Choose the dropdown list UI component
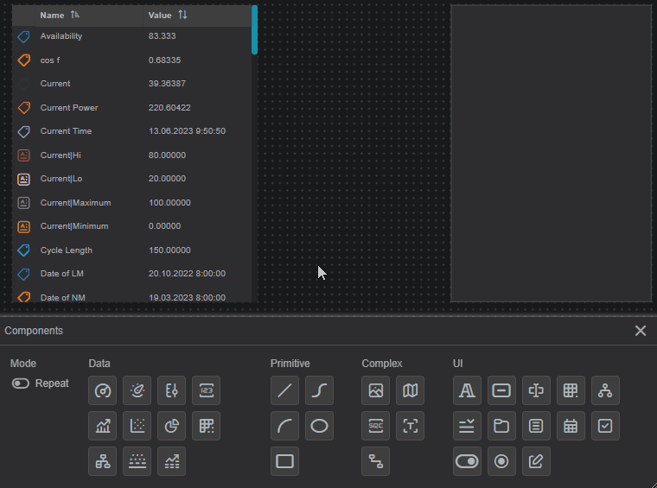Image resolution: width=657 pixels, height=488 pixels. click(x=467, y=426)
